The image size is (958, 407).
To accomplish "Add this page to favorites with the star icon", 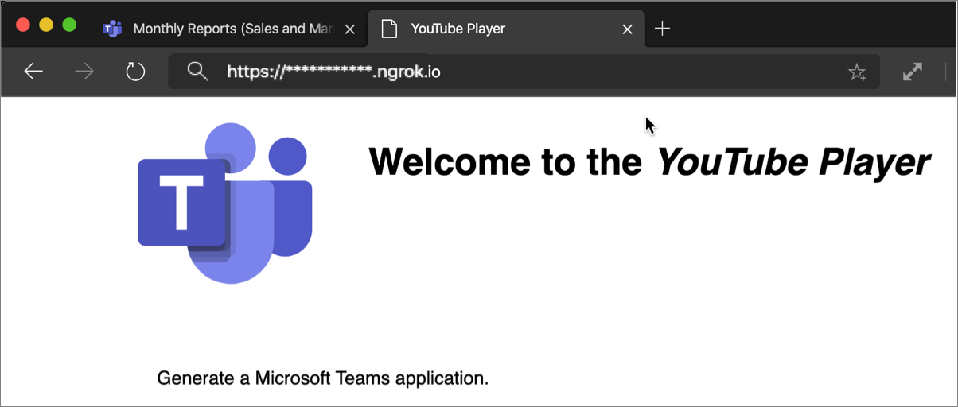I will tap(857, 72).
